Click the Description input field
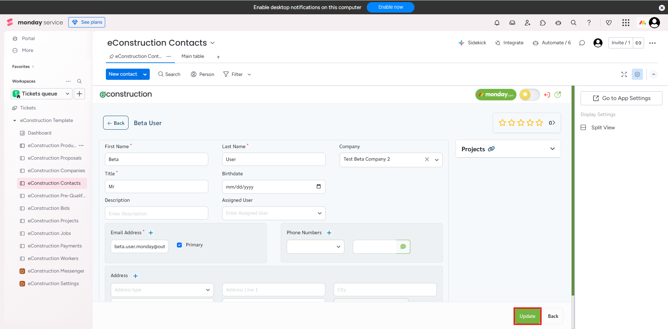 [156, 213]
